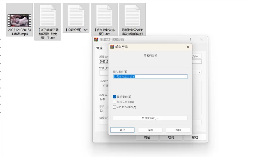Click the dictionary size field showing 32
The height and width of the screenshot is (157, 253).
(104, 111)
